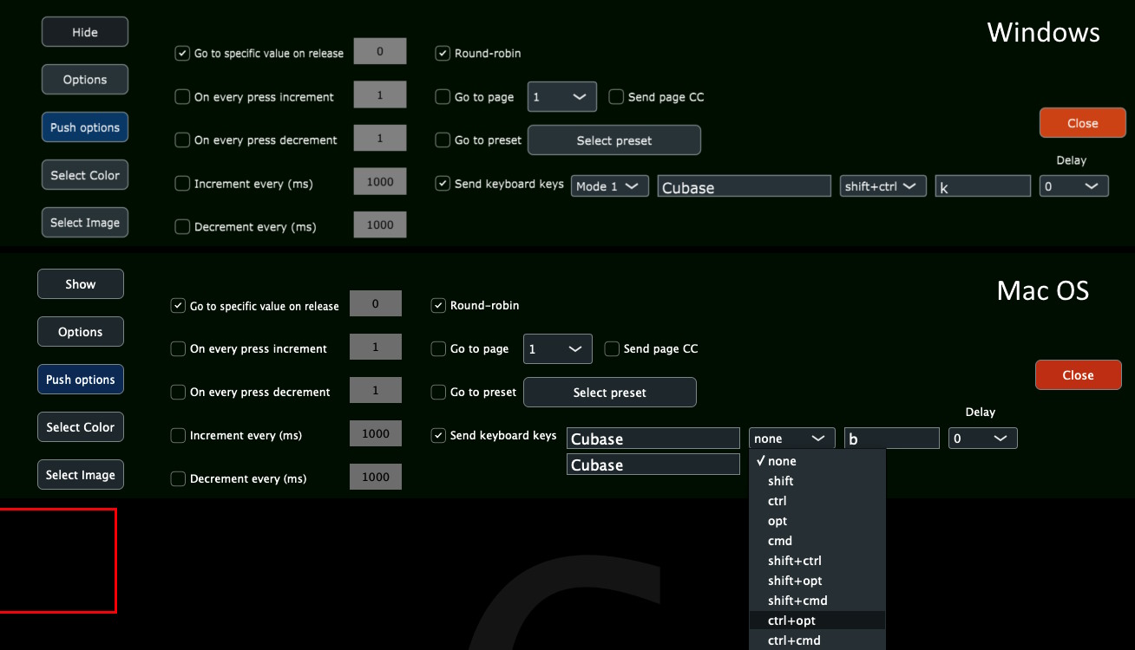The image size is (1135, 650).
Task: Choose ctrl+cmd from the modifier list
Action: pos(817,640)
